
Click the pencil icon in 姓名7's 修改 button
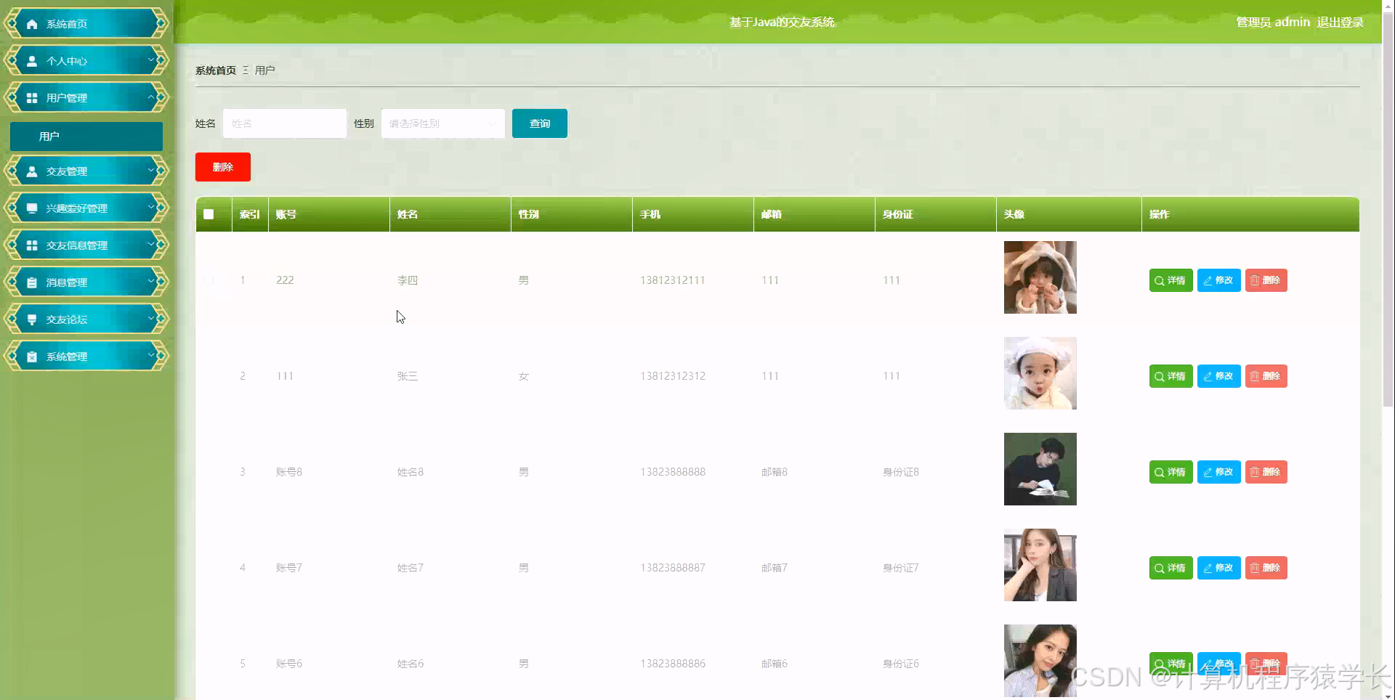click(1208, 568)
